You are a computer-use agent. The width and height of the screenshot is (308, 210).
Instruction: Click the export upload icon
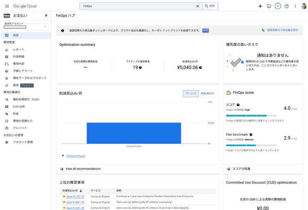(x=7, y=78)
